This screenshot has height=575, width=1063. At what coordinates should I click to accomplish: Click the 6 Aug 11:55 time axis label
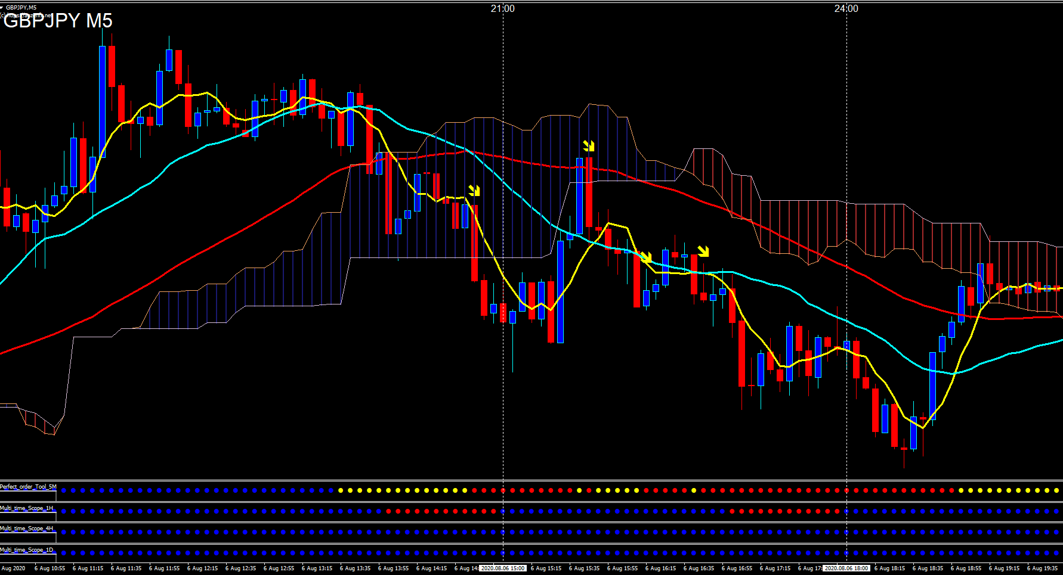click(165, 568)
